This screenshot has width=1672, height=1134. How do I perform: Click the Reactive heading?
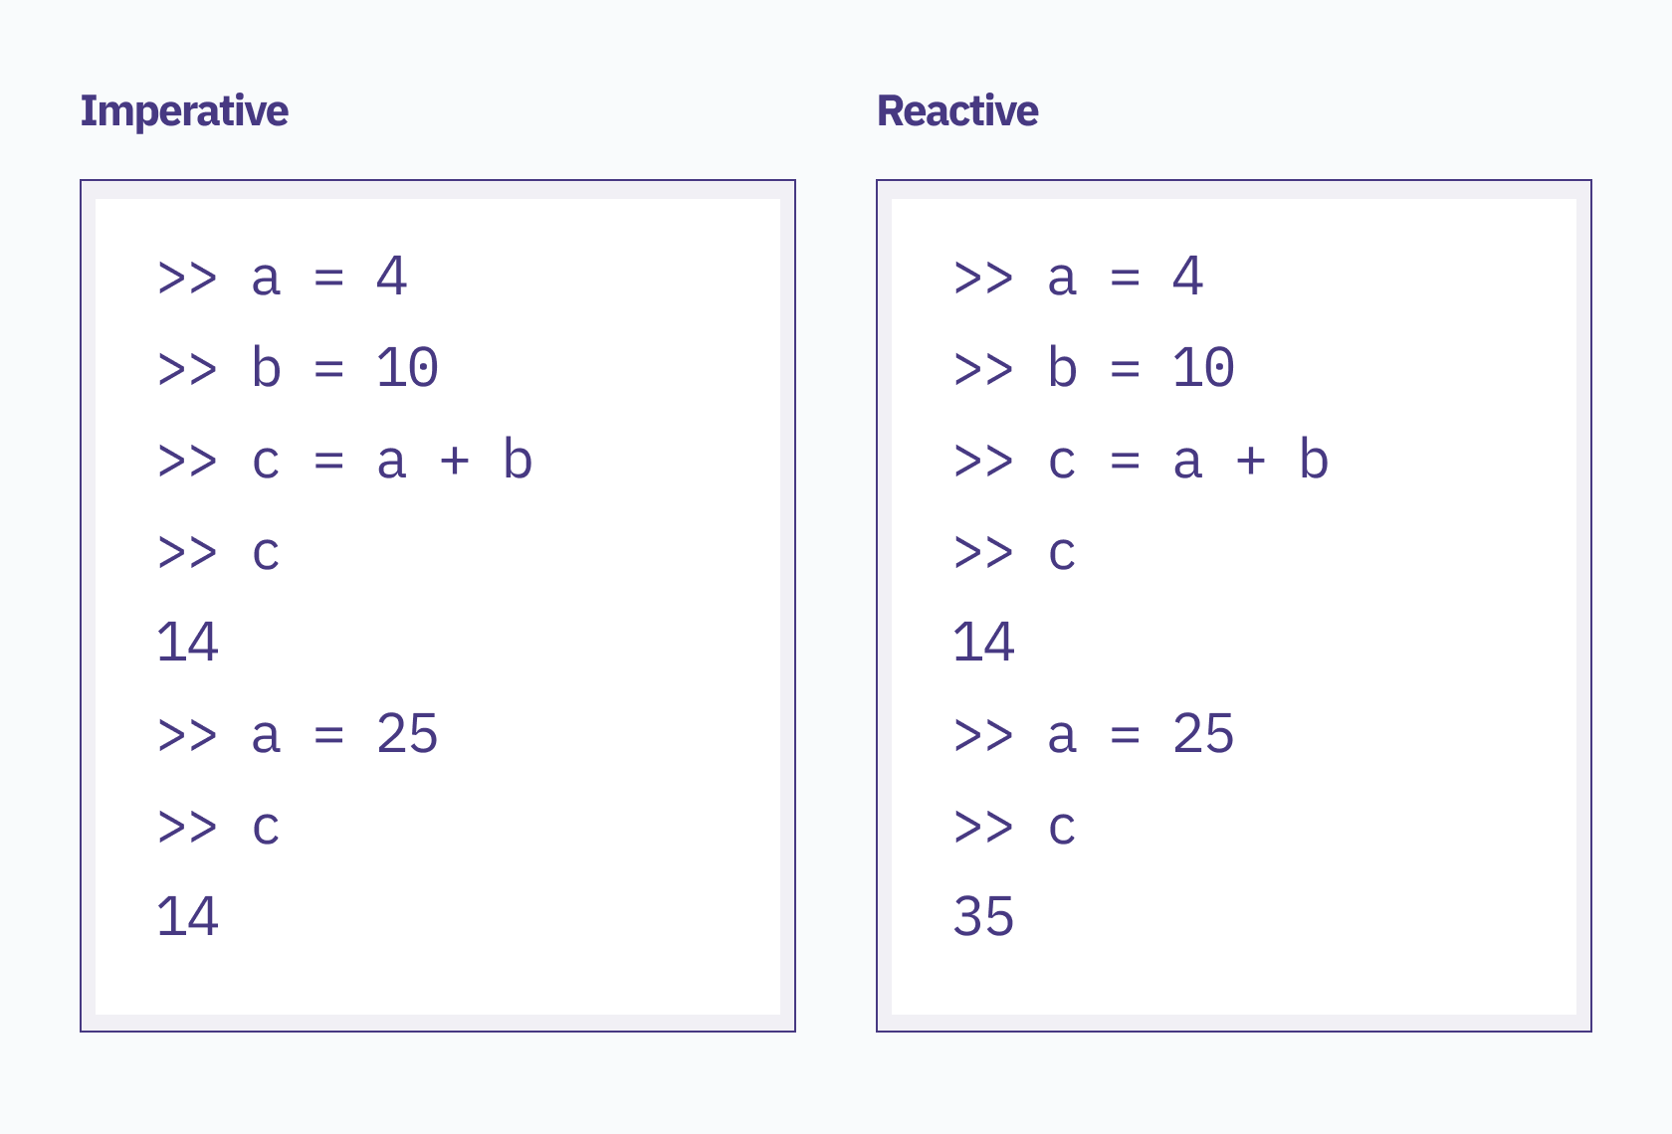tap(957, 110)
